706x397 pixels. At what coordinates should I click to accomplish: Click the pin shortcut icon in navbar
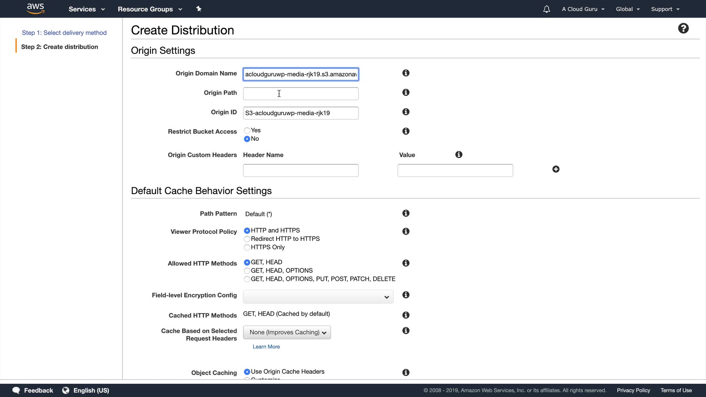[x=199, y=9]
